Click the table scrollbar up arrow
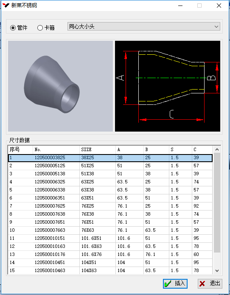 (x=217, y=149)
